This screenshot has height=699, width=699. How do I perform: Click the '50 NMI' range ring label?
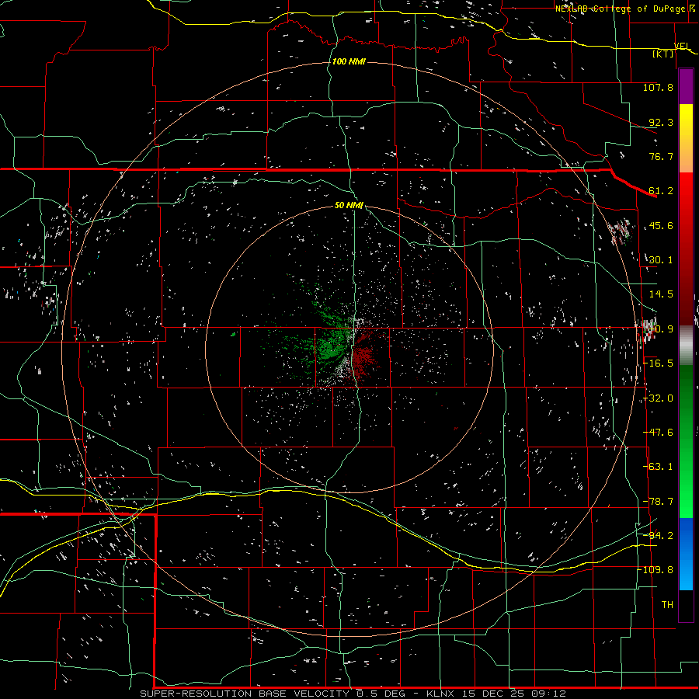(x=349, y=206)
